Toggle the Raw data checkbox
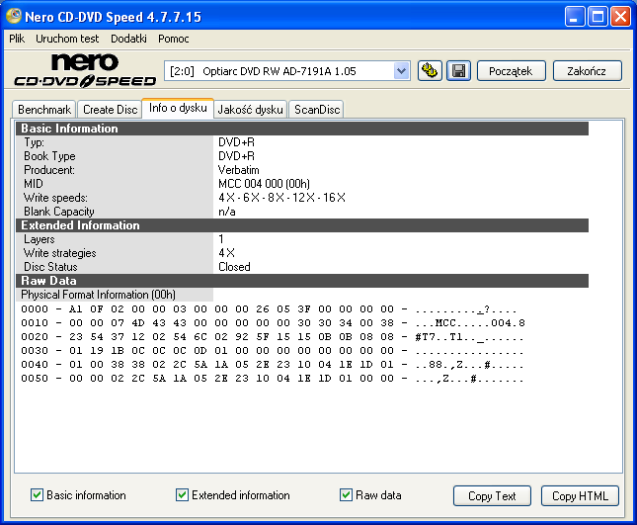Screen dimensions: 637x525 coord(346,495)
